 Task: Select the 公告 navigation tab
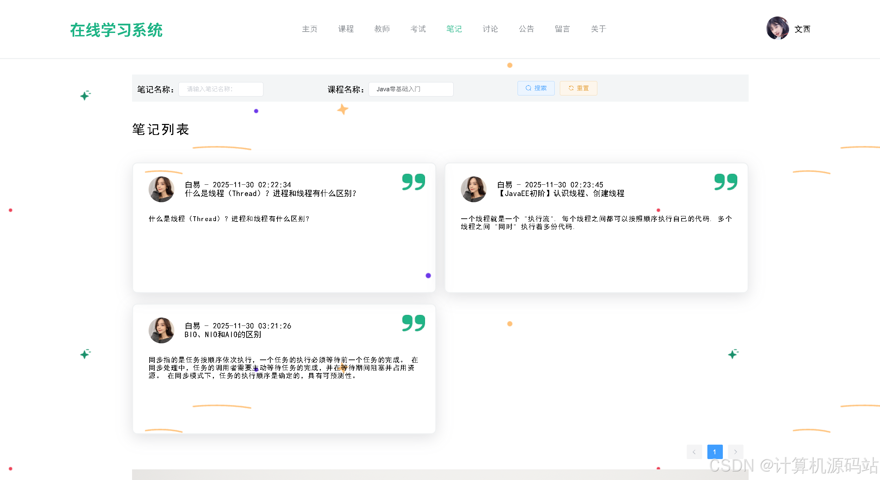(526, 29)
